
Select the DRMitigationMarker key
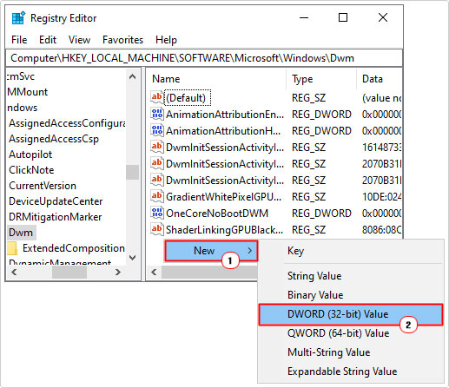coord(55,217)
